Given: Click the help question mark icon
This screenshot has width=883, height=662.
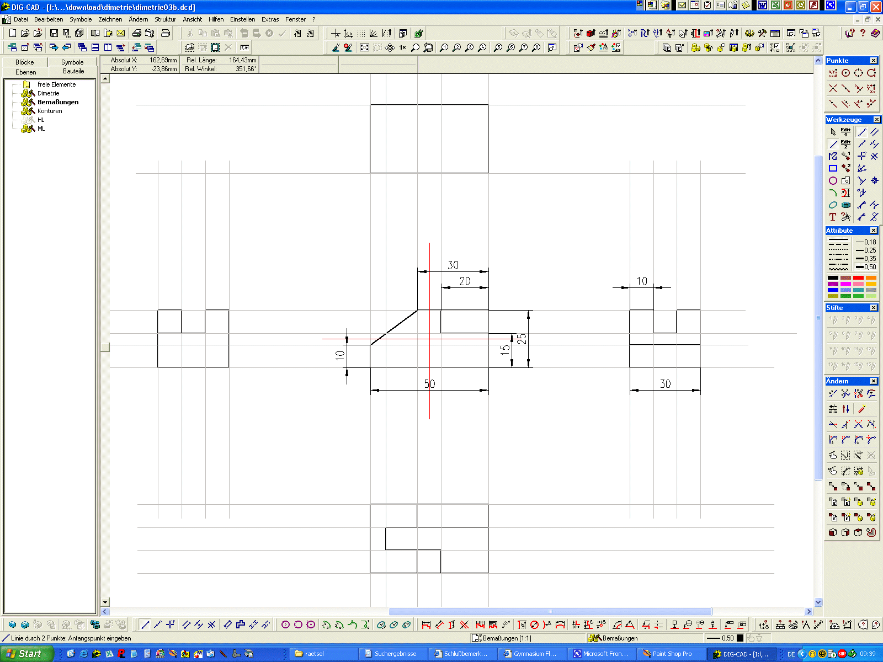Looking at the screenshot, I should [863, 33].
